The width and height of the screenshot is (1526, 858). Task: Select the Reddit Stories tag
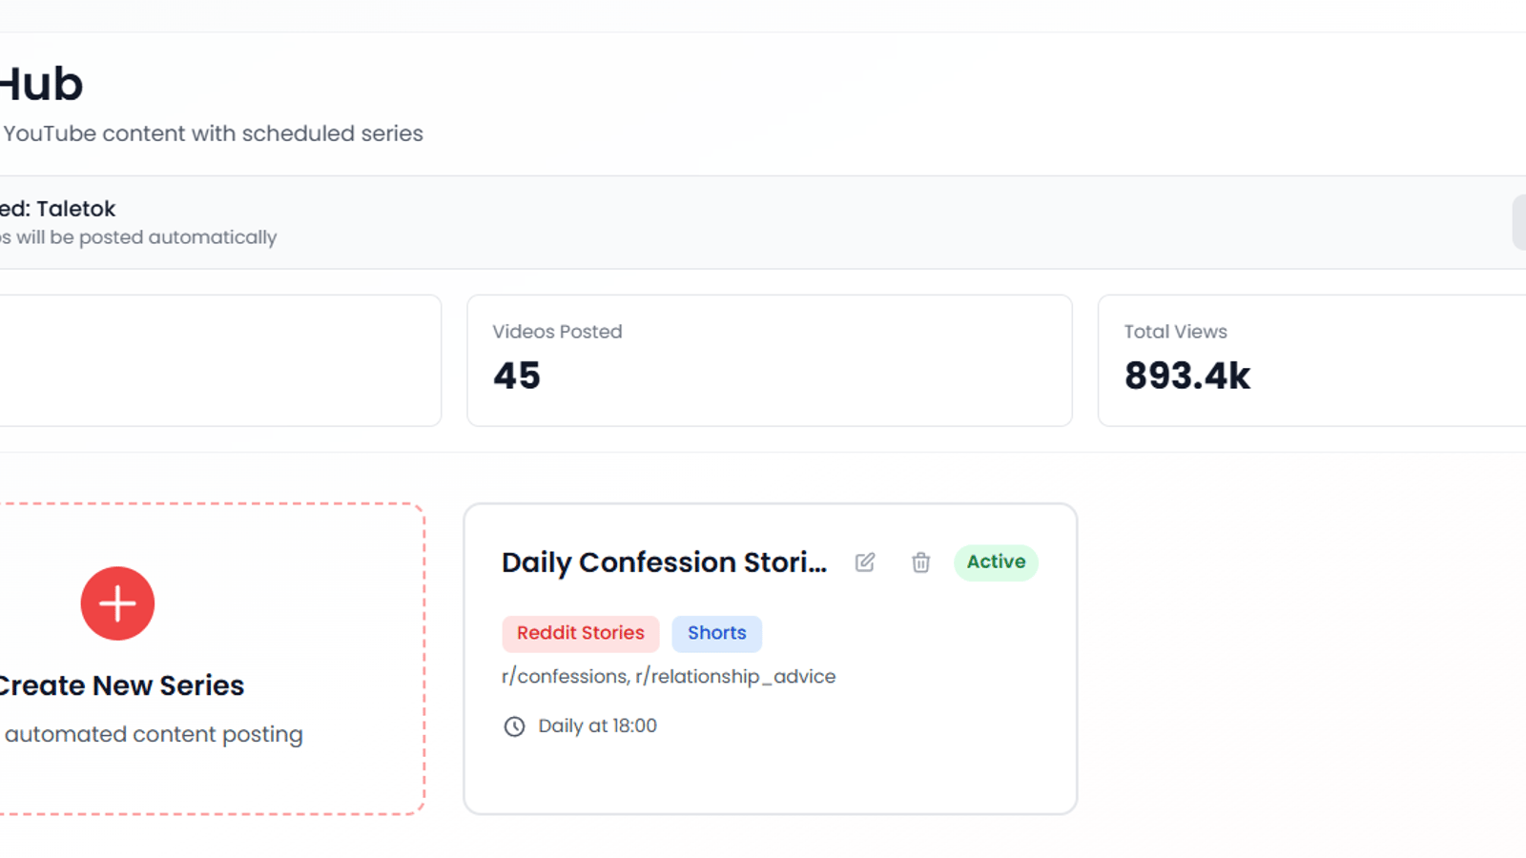(x=581, y=633)
